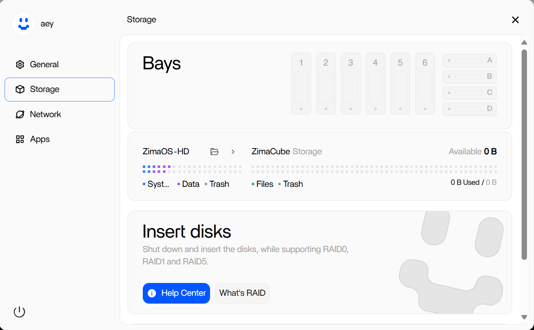This screenshot has width=534, height=330.
Task: Click the Insert disks heading
Action: coord(187,231)
